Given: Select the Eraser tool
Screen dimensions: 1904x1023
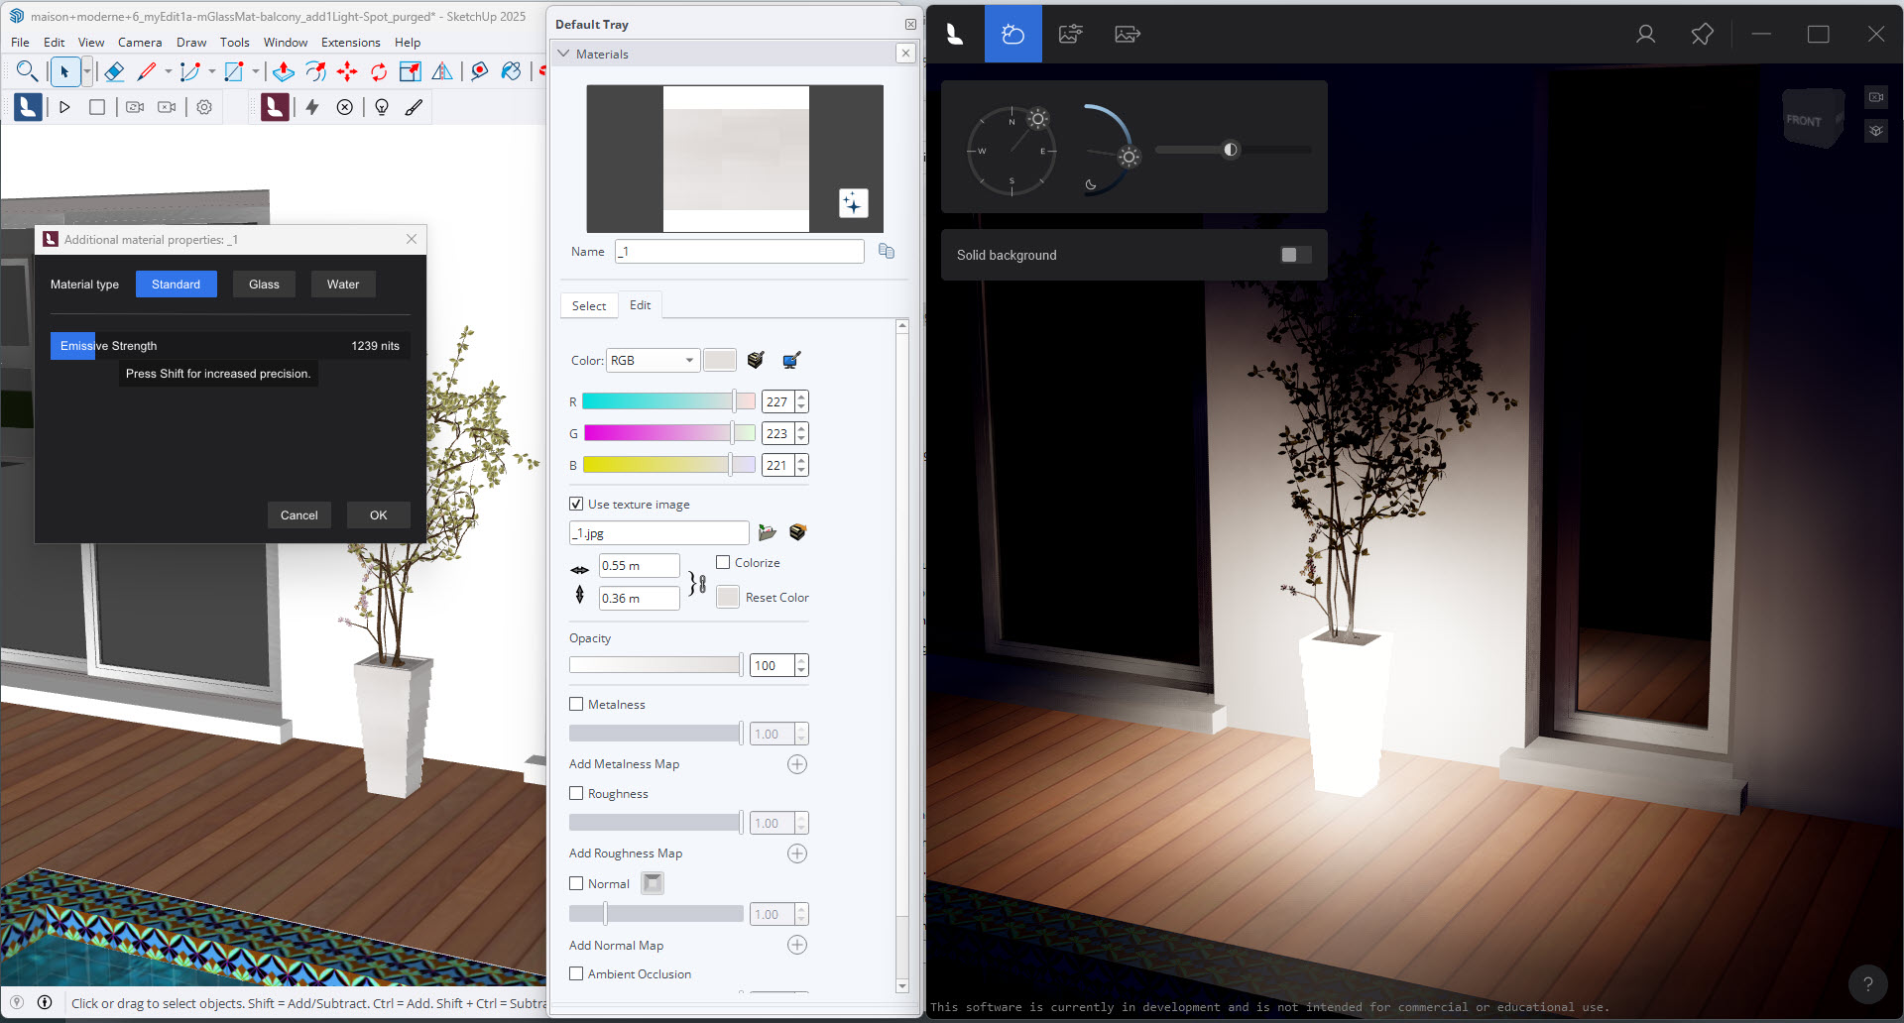Looking at the screenshot, I should coord(114,71).
